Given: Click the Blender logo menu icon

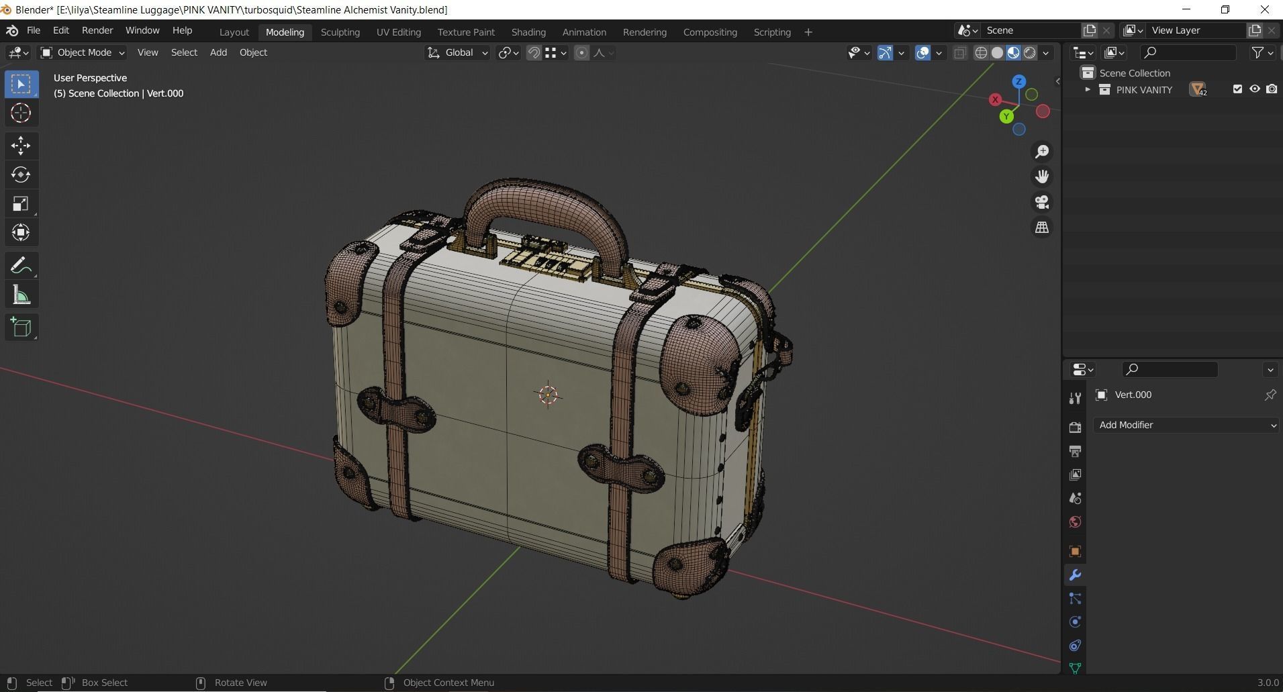Looking at the screenshot, I should (x=12, y=31).
